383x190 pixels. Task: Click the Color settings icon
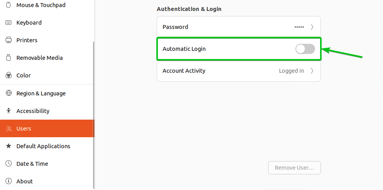(x=9, y=75)
